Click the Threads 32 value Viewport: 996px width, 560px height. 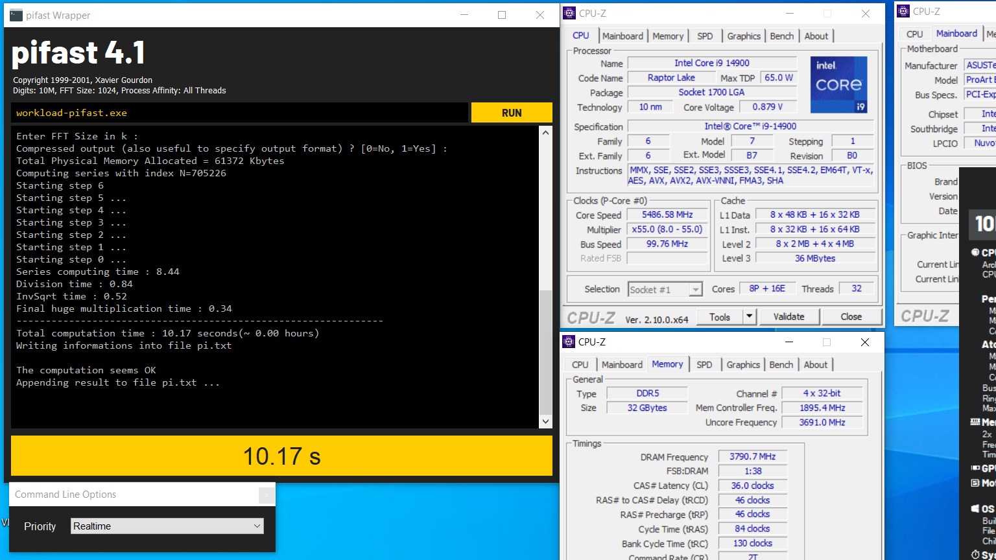click(857, 288)
